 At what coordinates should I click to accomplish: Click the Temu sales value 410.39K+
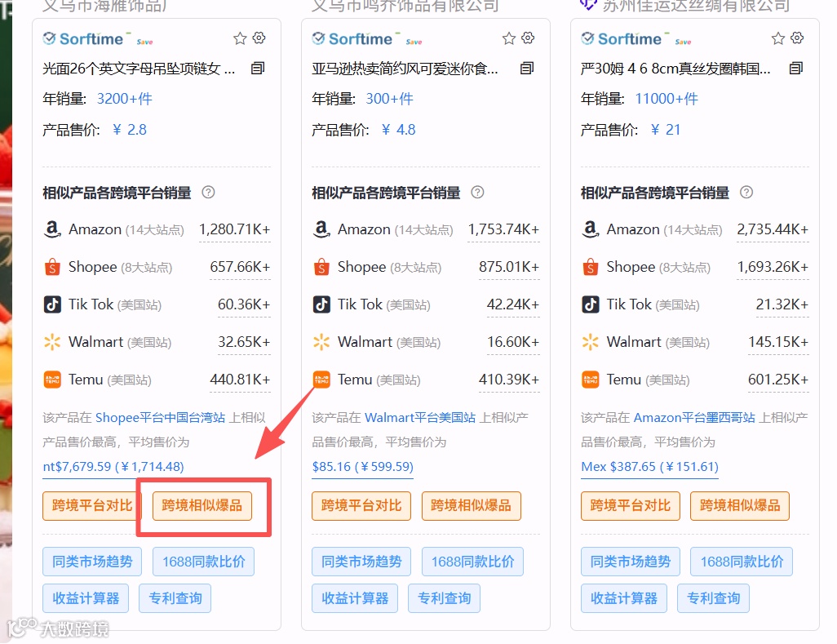[x=509, y=380]
